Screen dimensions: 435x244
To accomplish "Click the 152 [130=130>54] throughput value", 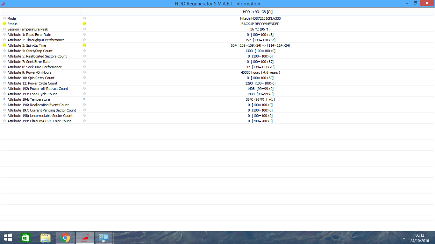I will 260,40.
